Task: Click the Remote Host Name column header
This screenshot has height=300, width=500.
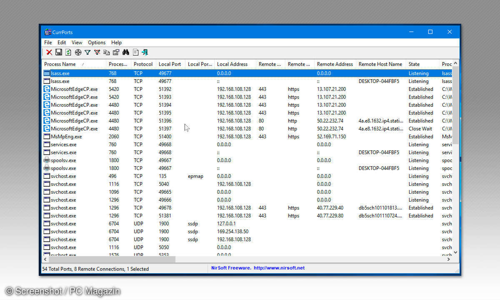Action: coord(381,64)
